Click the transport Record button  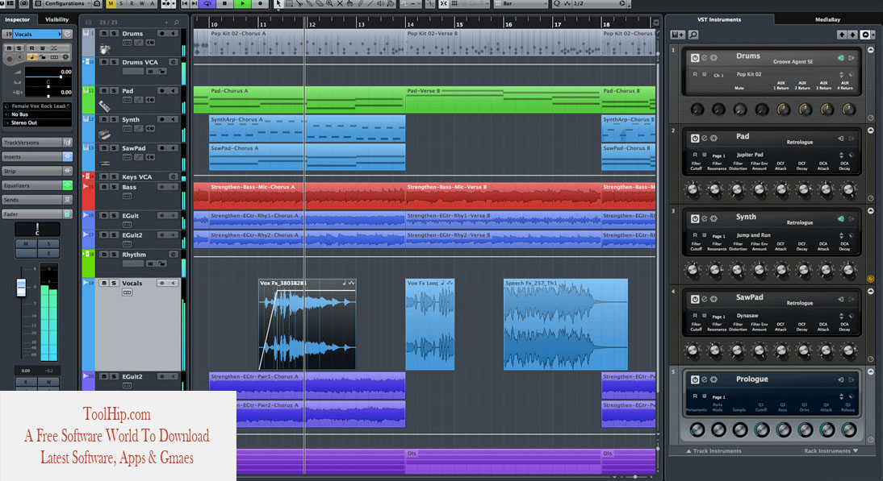pyautogui.click(x=260, y=3)
